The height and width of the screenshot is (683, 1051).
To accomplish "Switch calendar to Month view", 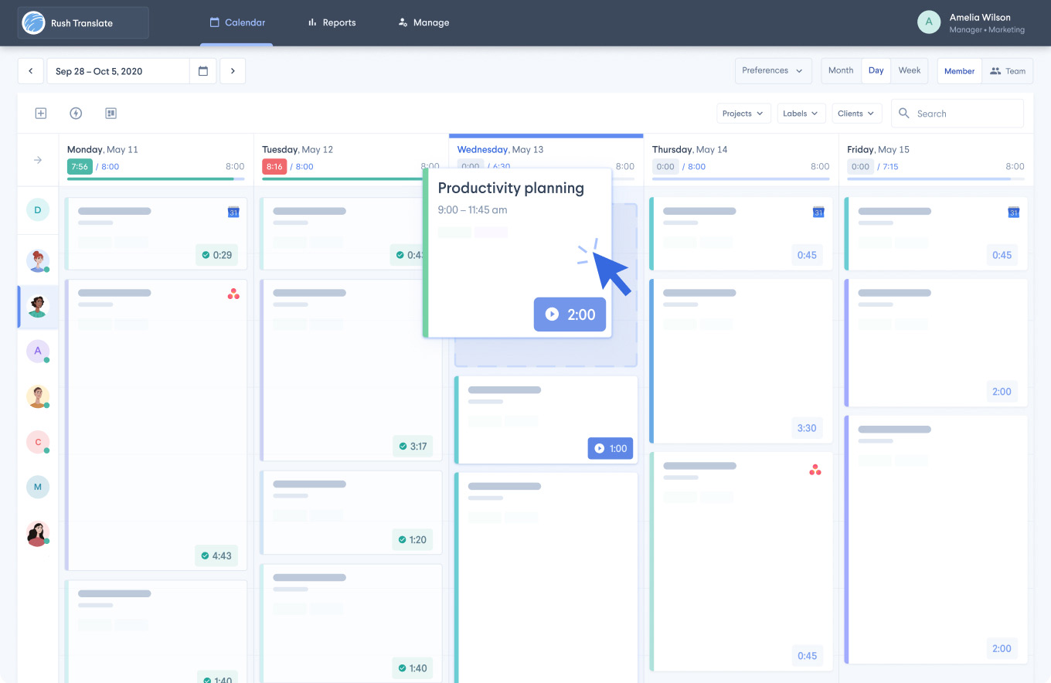I will coord(841,70).
